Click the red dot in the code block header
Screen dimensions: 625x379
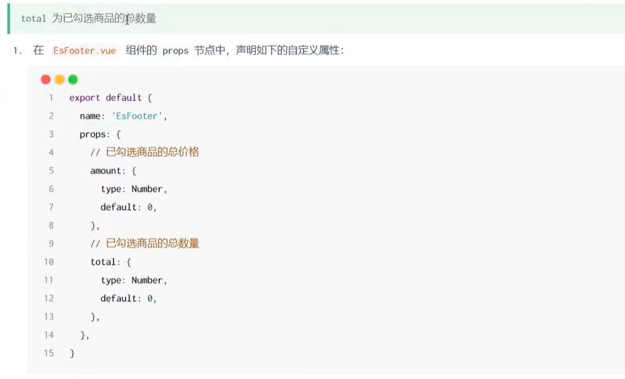(46, 79)
